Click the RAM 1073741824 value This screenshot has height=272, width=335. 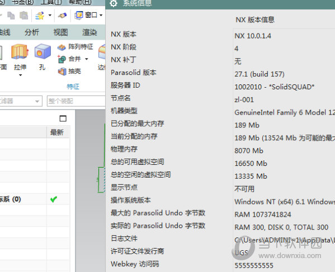pos(262,214)
